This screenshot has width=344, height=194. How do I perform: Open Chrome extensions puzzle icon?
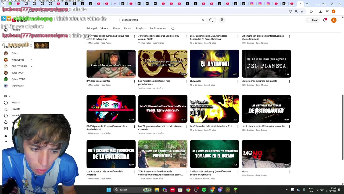click(x=311, y=11)
